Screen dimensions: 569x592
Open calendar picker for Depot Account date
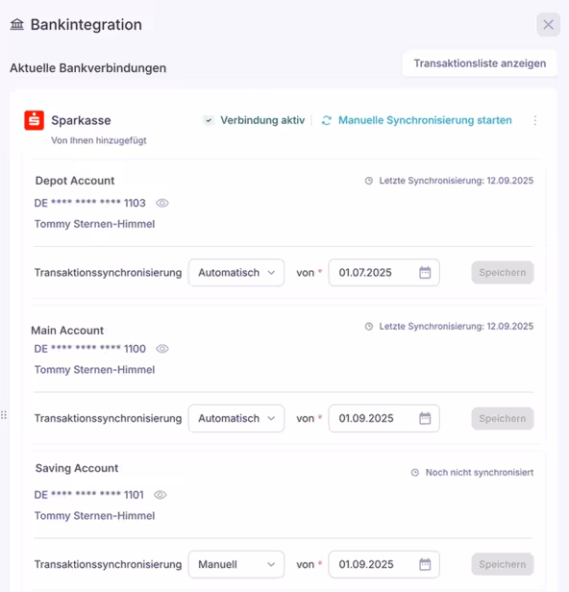coord(425,273)
